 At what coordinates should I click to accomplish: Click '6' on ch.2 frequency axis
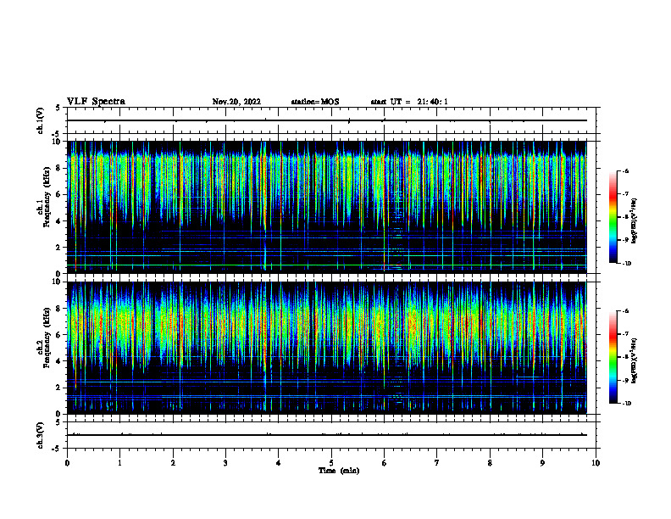click(x=59, y=335)
